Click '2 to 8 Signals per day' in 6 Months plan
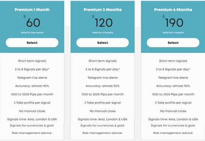205x141 pixels. [x=173, y=69]
